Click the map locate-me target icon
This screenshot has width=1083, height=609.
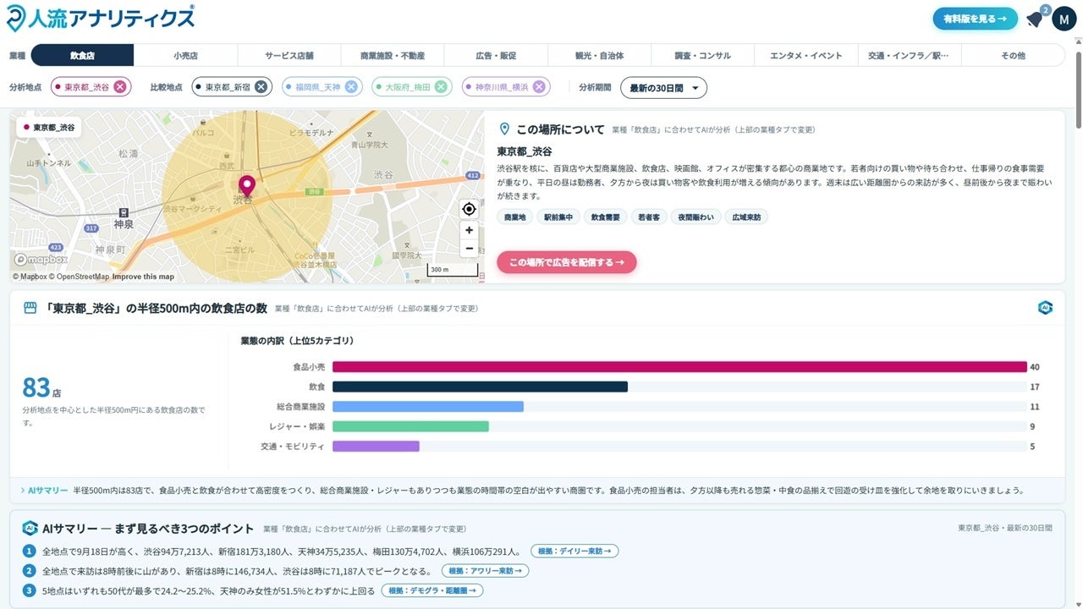(469, 209)
